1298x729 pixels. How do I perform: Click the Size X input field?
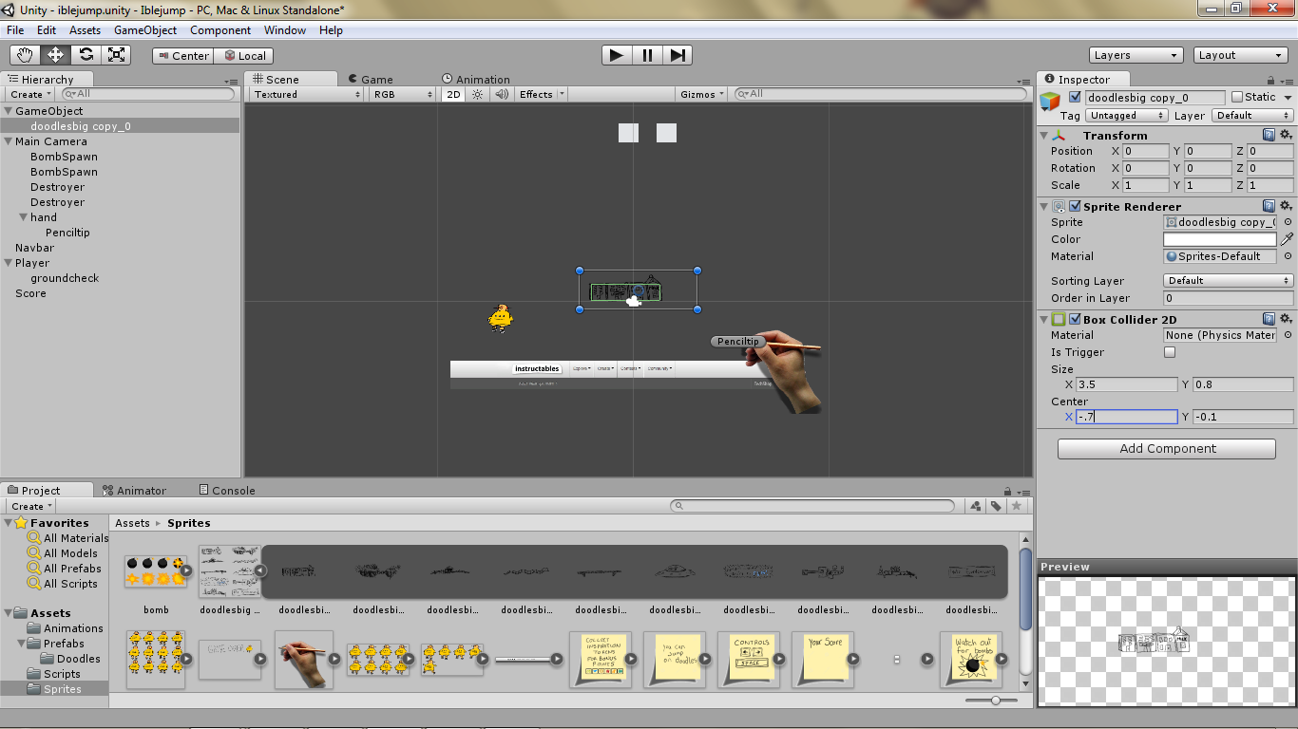[1127, 384]
